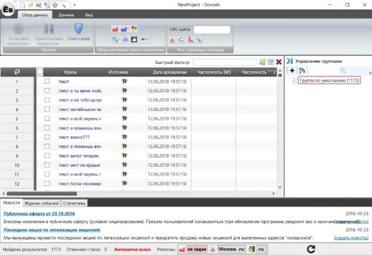Select the Новости tab
The height and width of the screenshot is (256, 372).
pyautogui.click(x=11, y=203)
